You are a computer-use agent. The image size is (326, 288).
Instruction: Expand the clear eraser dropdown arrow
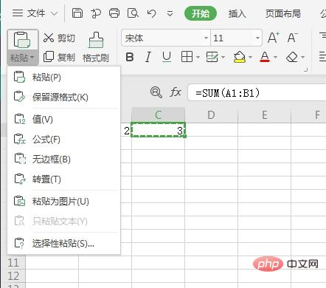[x=302, y=58]
